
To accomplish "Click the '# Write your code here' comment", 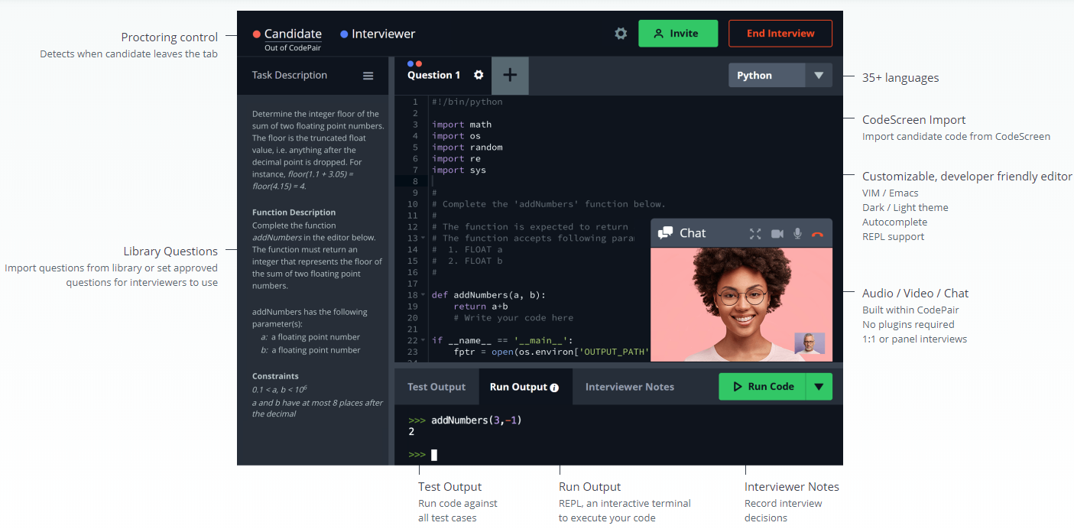I will [513, 318].
